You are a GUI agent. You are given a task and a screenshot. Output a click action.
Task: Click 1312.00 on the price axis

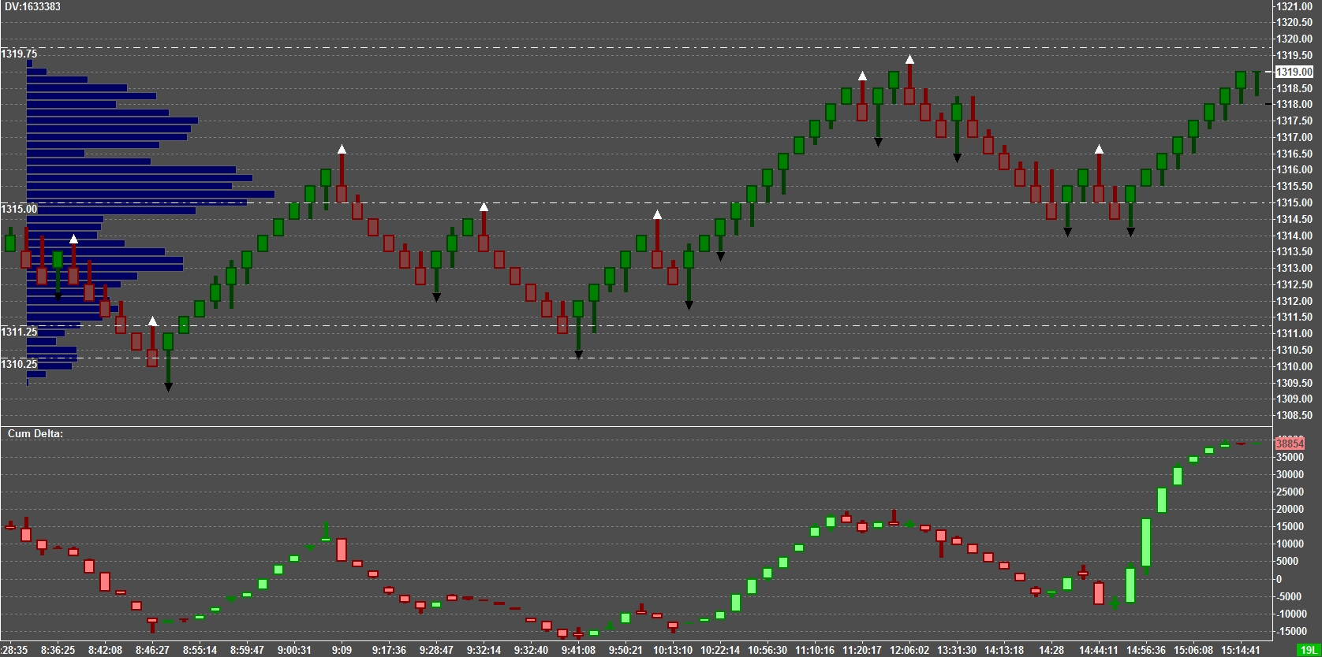1294,301
